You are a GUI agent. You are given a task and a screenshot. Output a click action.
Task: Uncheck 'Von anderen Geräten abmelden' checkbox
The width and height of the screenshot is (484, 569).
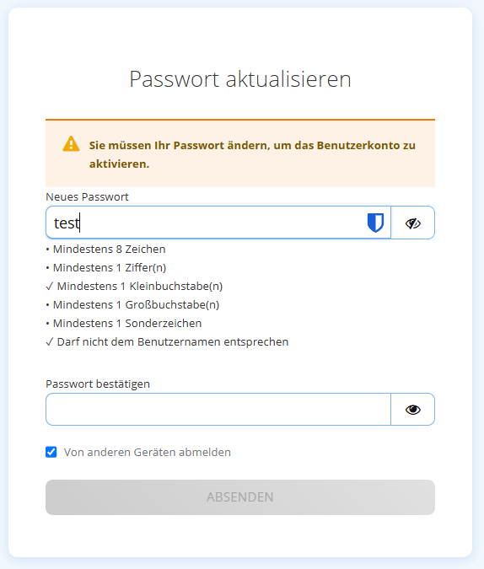pyautogui.click(x=51, y=452)
